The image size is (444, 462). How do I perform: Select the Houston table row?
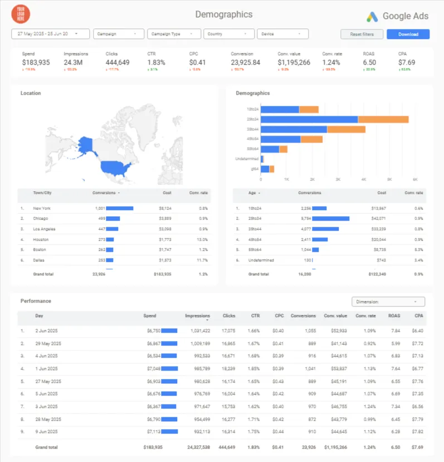[x=114, y=240]
